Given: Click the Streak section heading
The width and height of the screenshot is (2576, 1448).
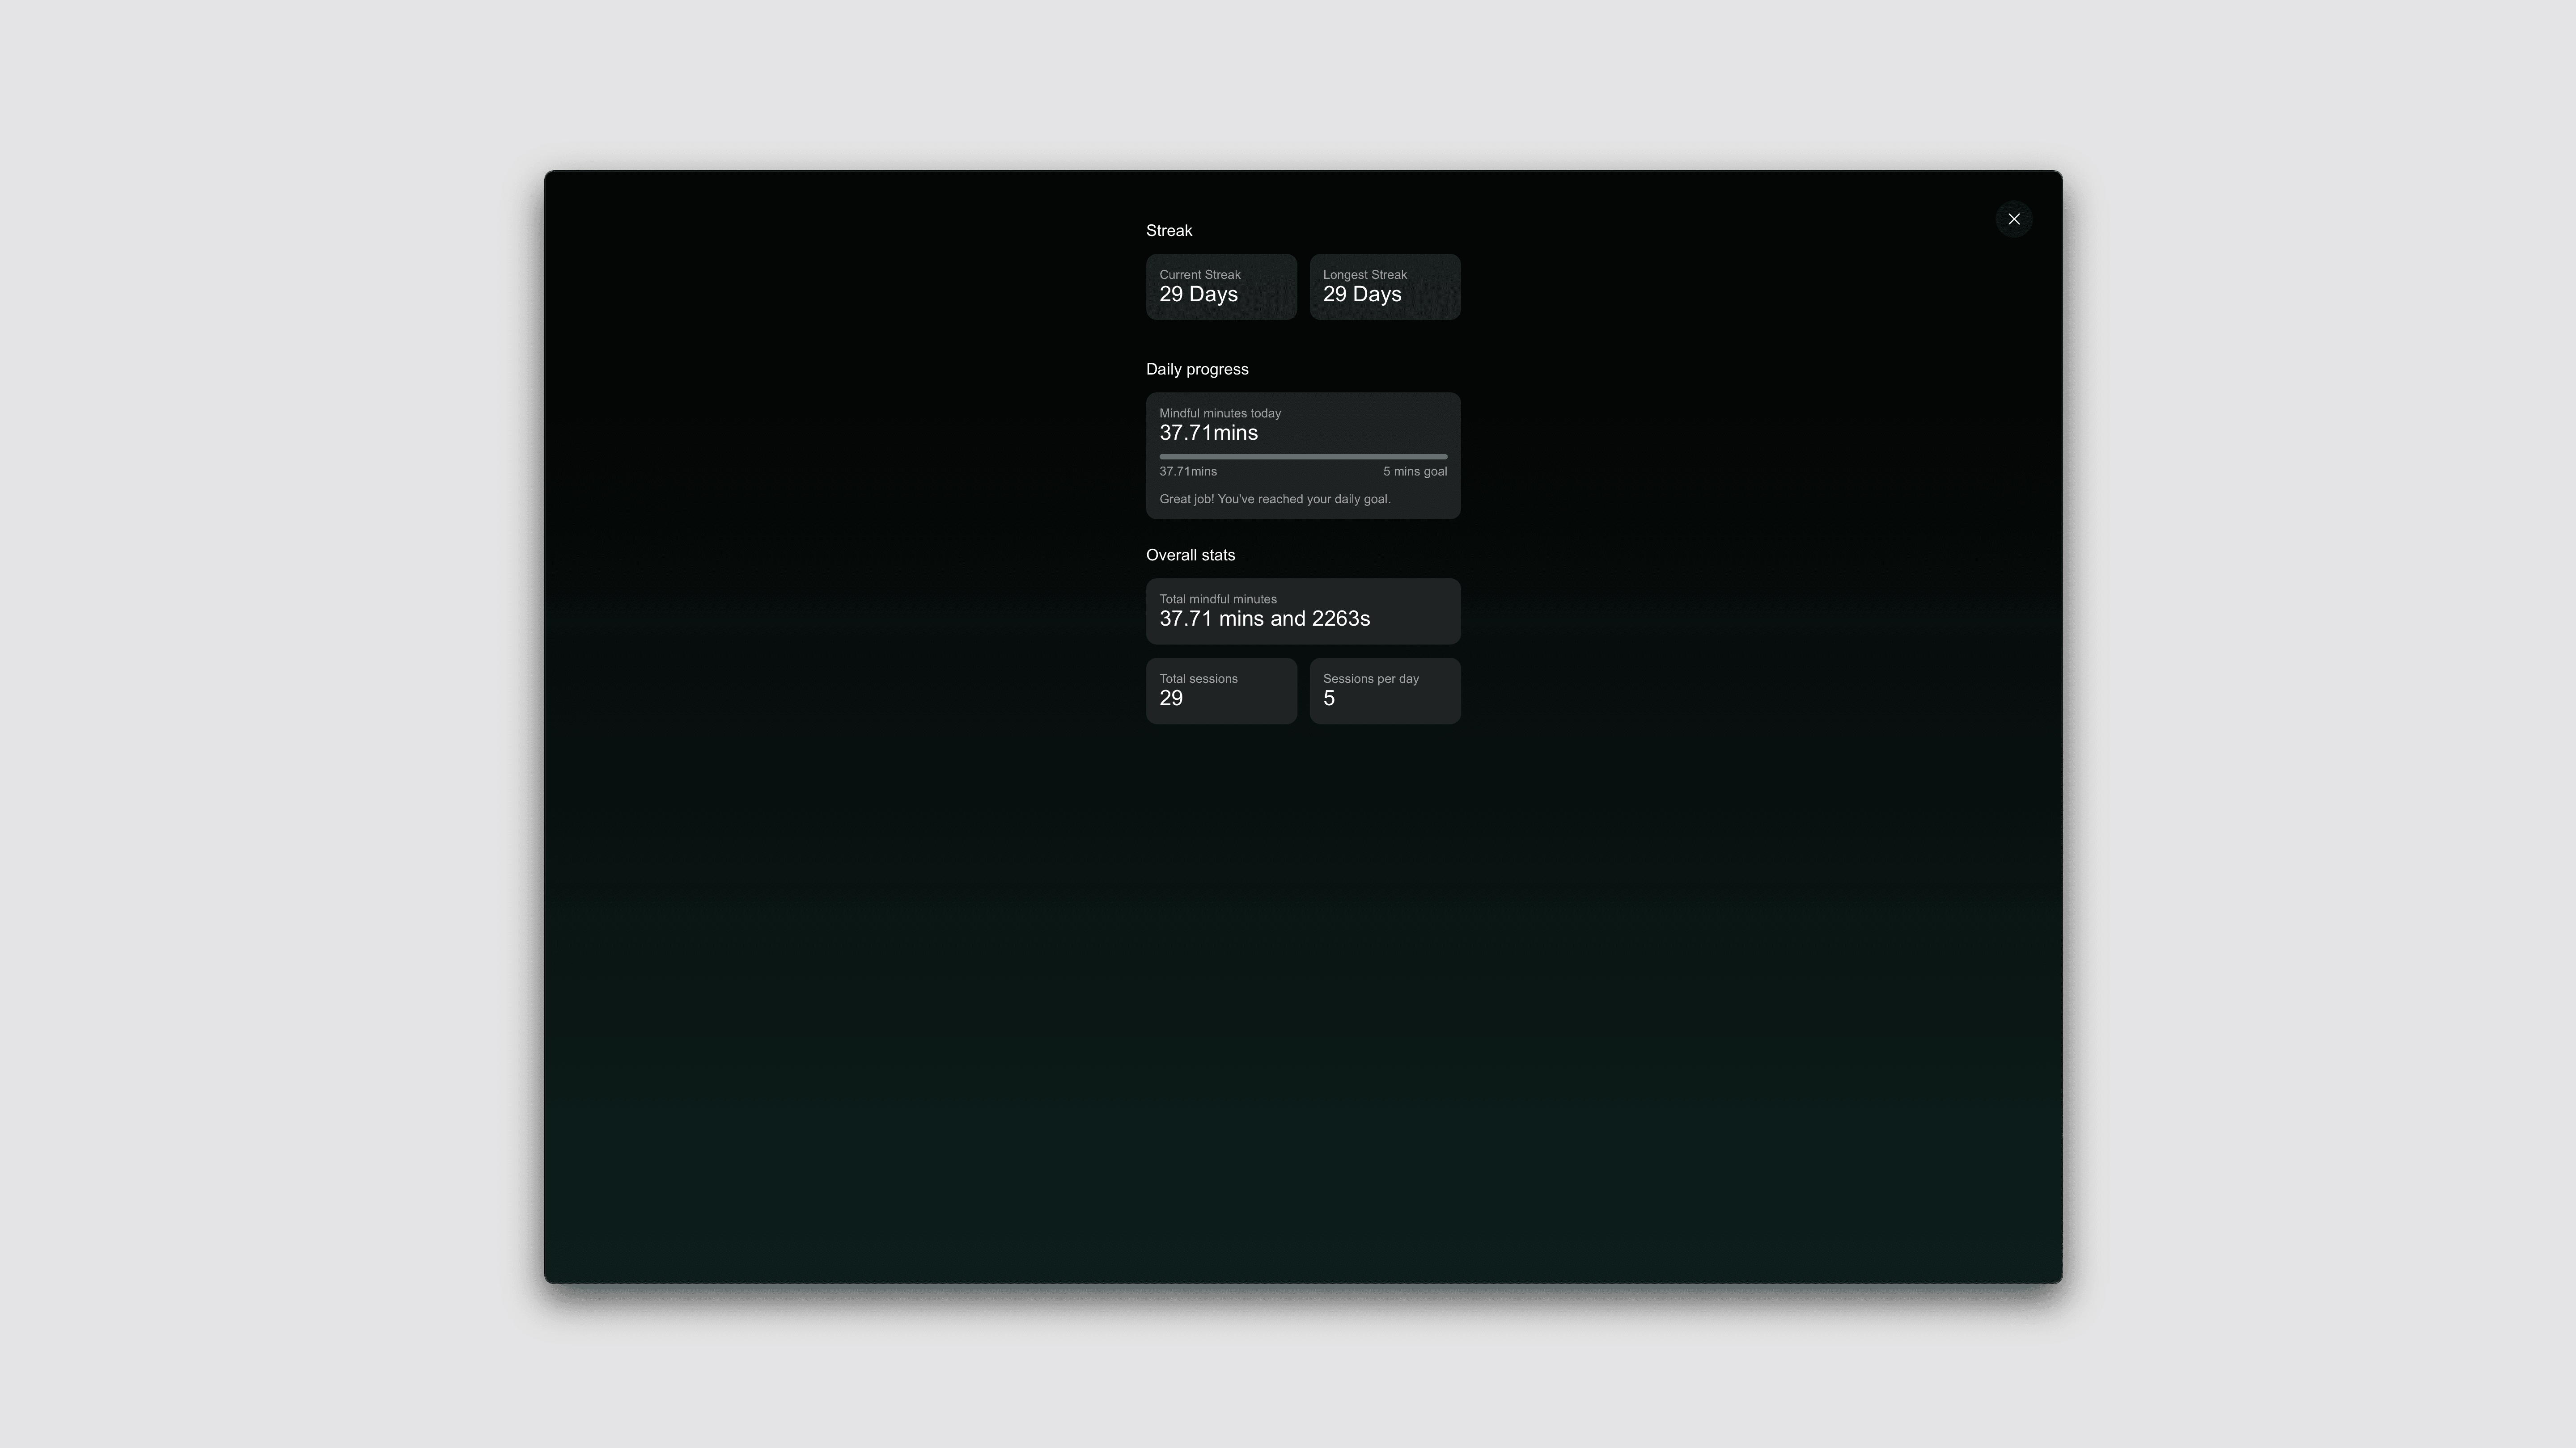Looking at the screenshot, I should pos(1168,231).
